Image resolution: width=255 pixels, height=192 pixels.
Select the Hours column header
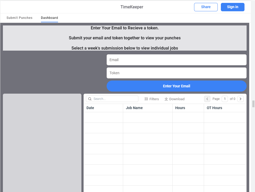[180, 108]
